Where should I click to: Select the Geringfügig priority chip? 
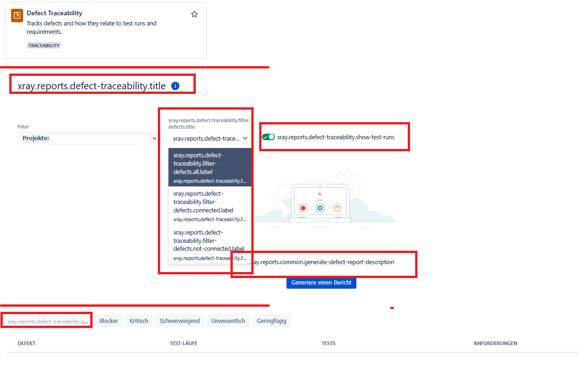271,321
